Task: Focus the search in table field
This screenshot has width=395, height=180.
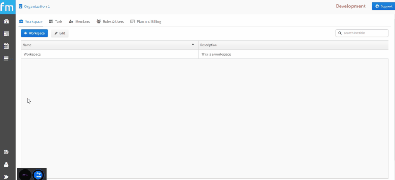Action: point(362,33)
